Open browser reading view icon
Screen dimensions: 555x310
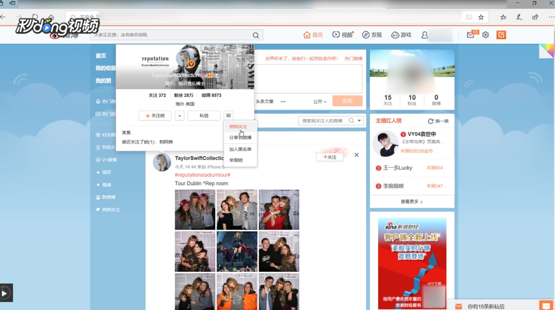point(469,17)
